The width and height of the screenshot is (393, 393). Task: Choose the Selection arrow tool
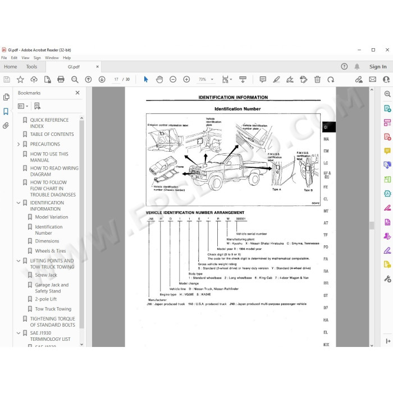click(x=146, y=80)
